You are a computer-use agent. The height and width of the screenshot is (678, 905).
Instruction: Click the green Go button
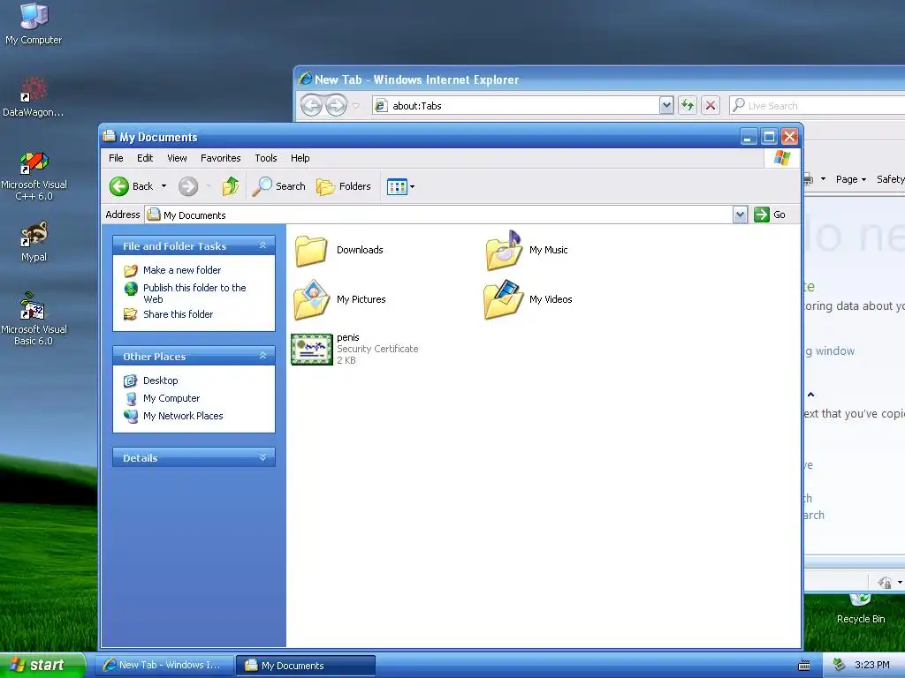(770, 215)
